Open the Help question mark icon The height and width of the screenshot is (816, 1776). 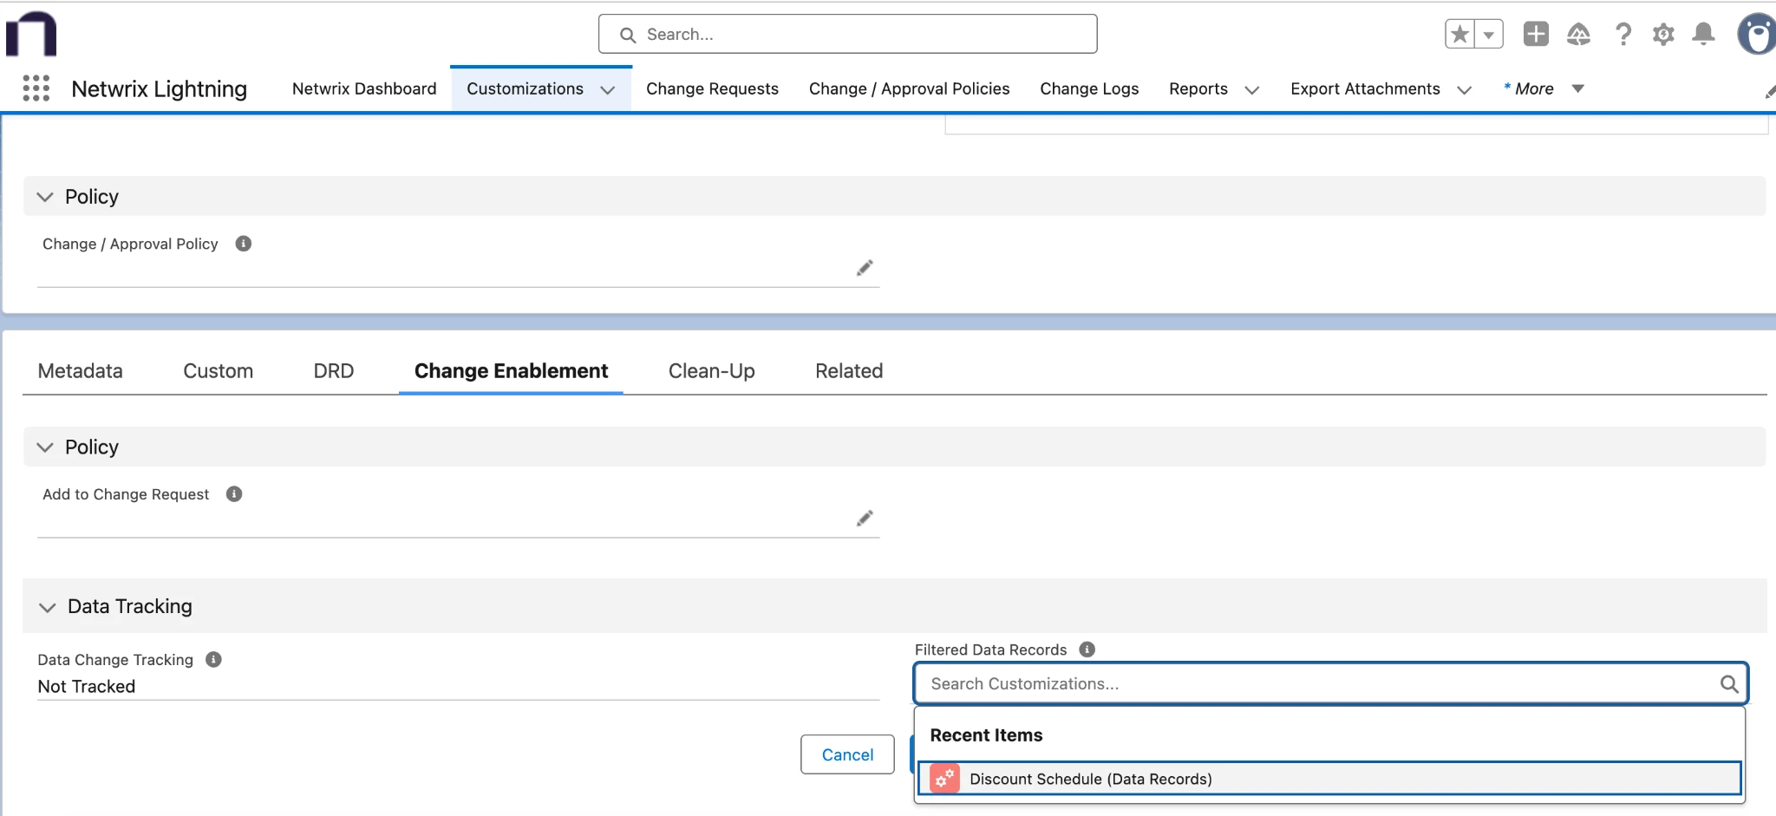(x=1622, y=34)
